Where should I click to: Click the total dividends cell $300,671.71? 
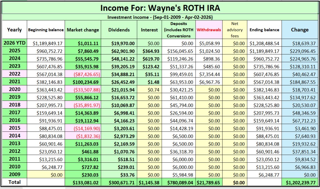click(x=119, y=182)
